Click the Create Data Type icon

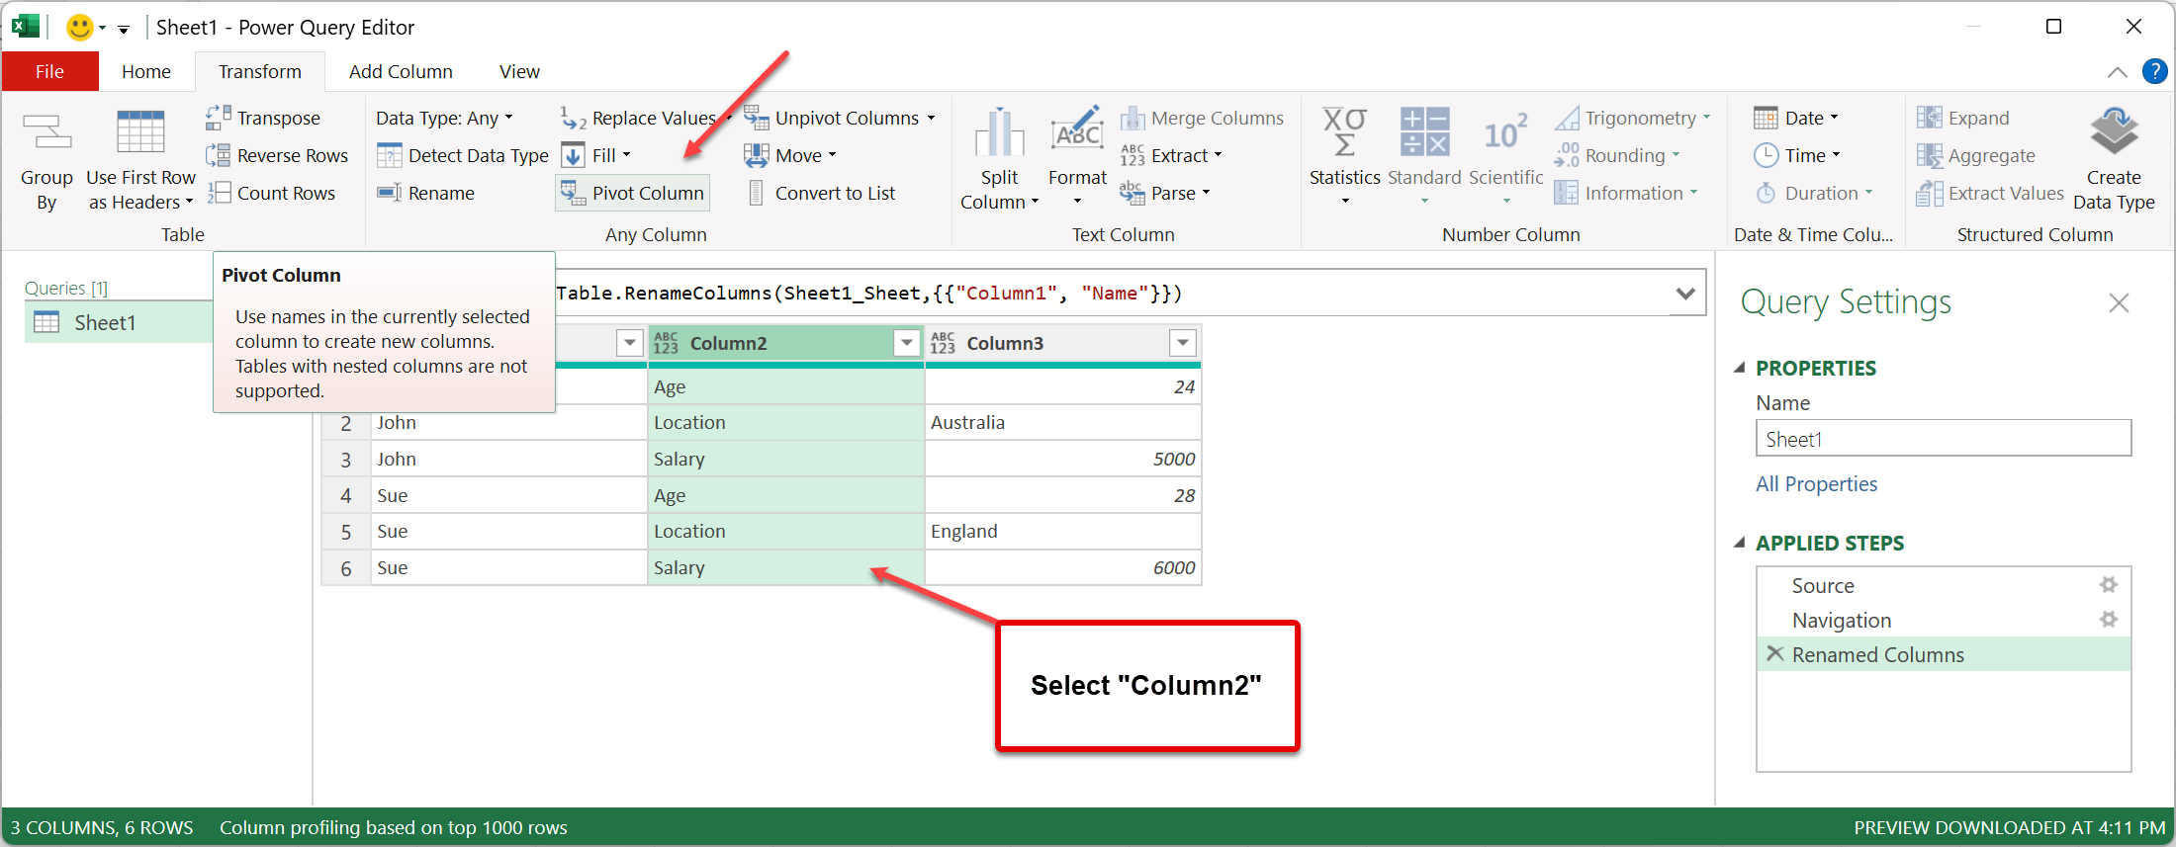click(2114, 132)
